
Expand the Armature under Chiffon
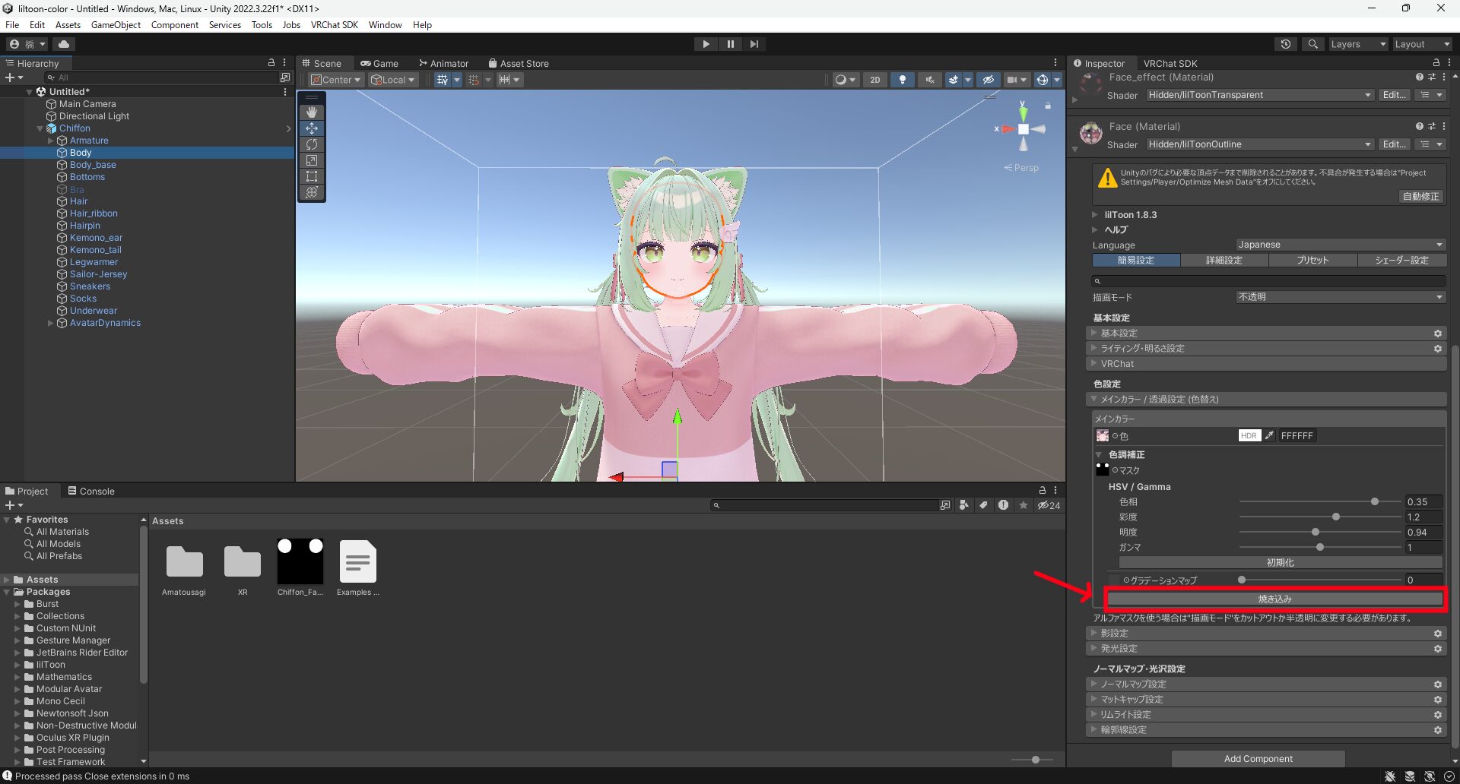point(50,140)
